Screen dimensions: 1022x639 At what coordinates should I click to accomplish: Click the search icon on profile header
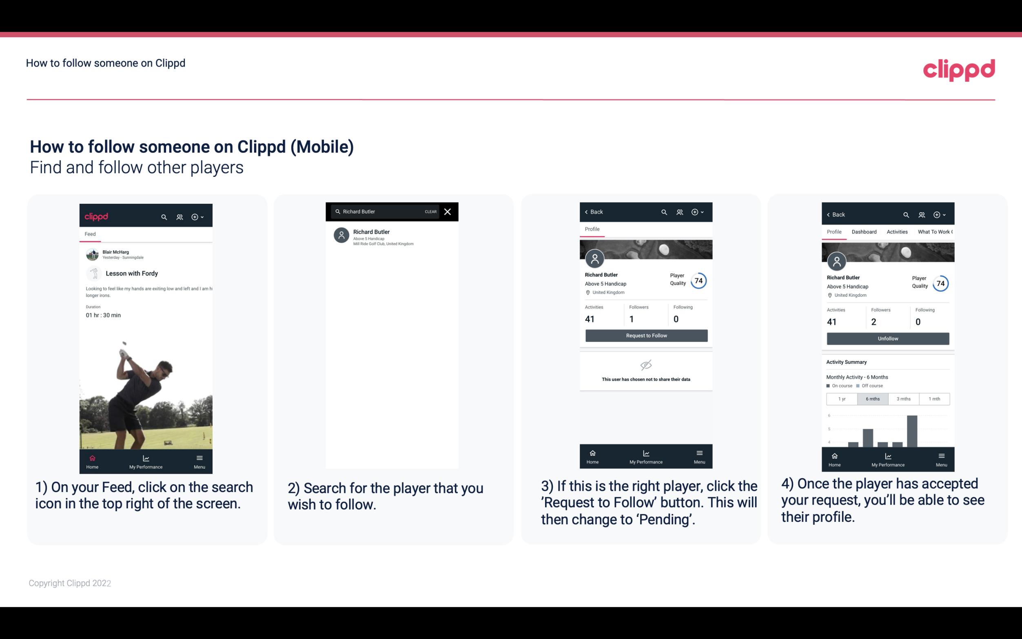[663, 212]
